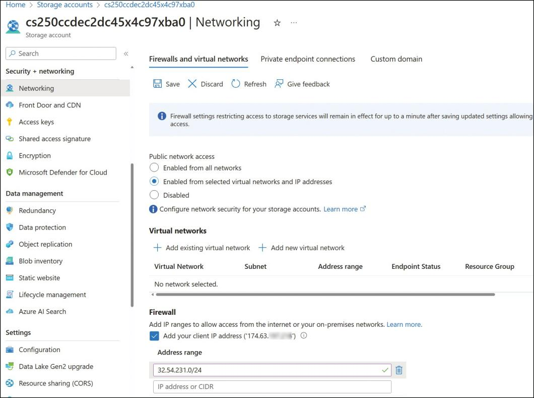Click the sidebar Search field
Image resolution: width=534 pixels, height=398 pixels.
click(61, 53)
